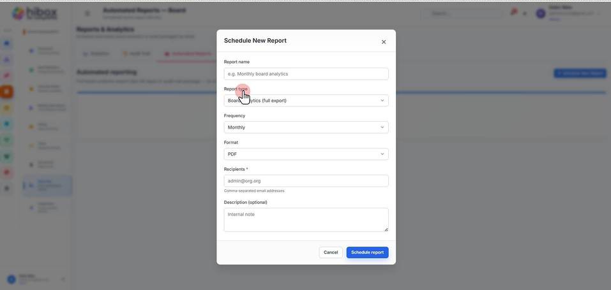Expand the Frequency dropdown showing Monthly
Viewport: 611px width, 290px height.
tap(306, 127)
